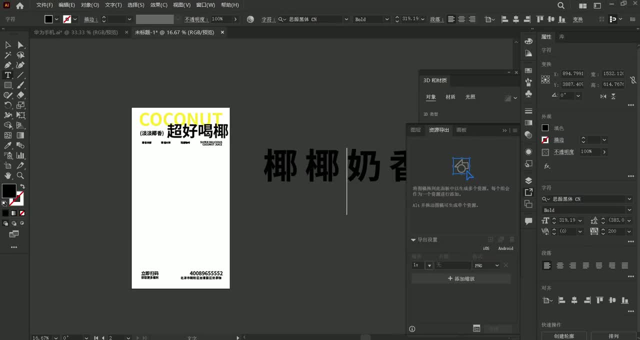This screenshot has height=340, width=640.
Task: Enable iOS export preset
Action: [x=486, y=248]
